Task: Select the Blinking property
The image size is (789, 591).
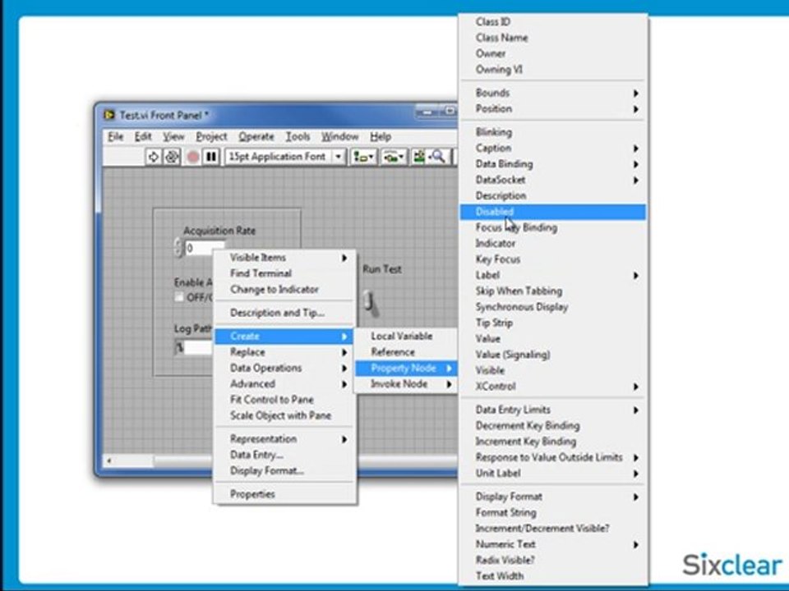Action: coord(553,132)
